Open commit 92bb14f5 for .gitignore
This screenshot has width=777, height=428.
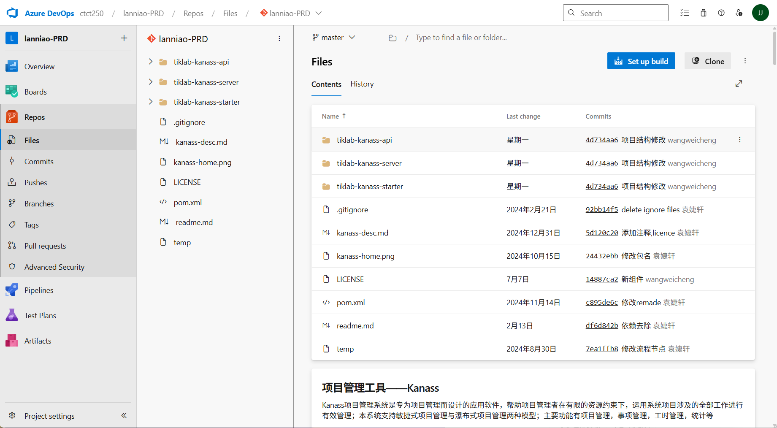tap(601, 209)
